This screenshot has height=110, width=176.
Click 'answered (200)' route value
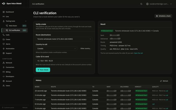coord(116,42)
